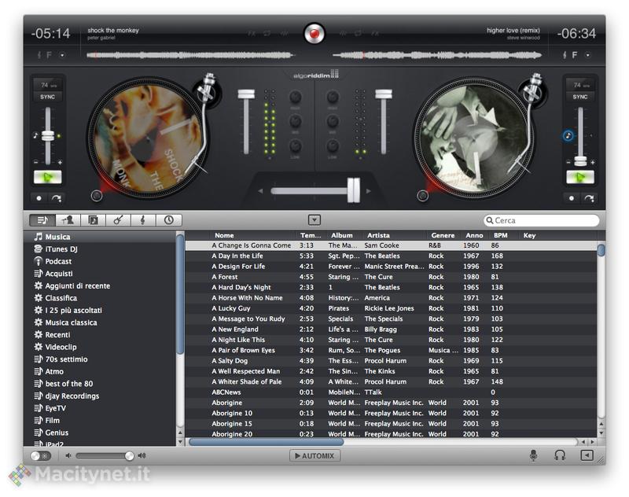The height and width of the screenshot is (497, 629).
Task: Click the microphone icon
Action: pyautogui.click(x=533, y=455)
